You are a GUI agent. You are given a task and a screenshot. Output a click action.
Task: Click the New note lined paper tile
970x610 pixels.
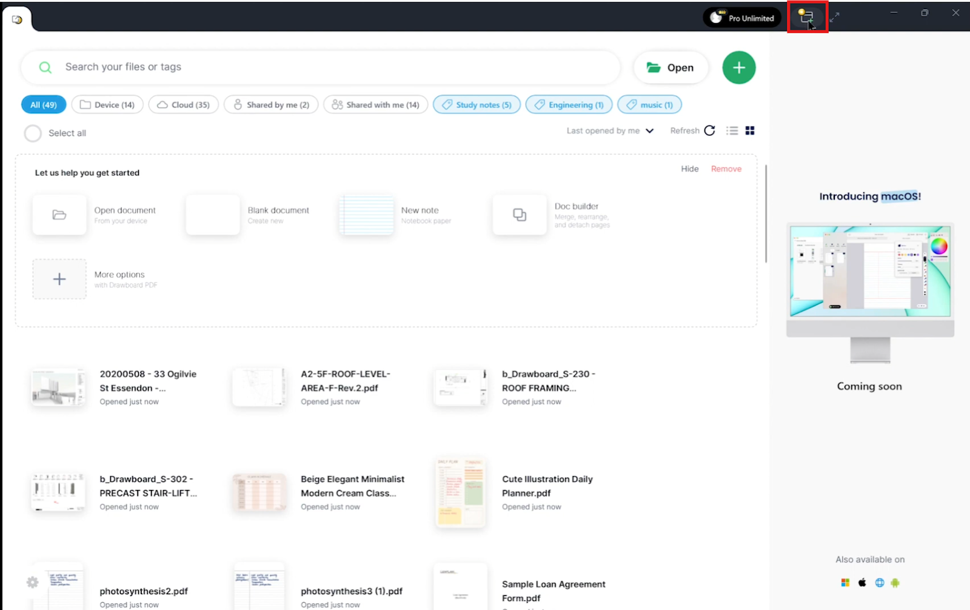click(x=366, y=215)
